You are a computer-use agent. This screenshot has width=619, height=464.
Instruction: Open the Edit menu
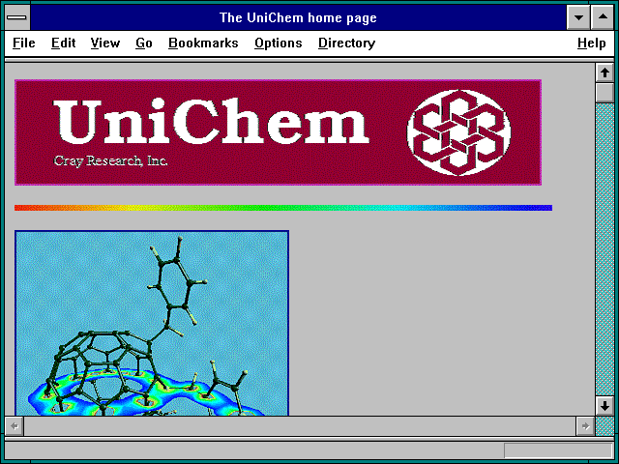click(63, 43)
